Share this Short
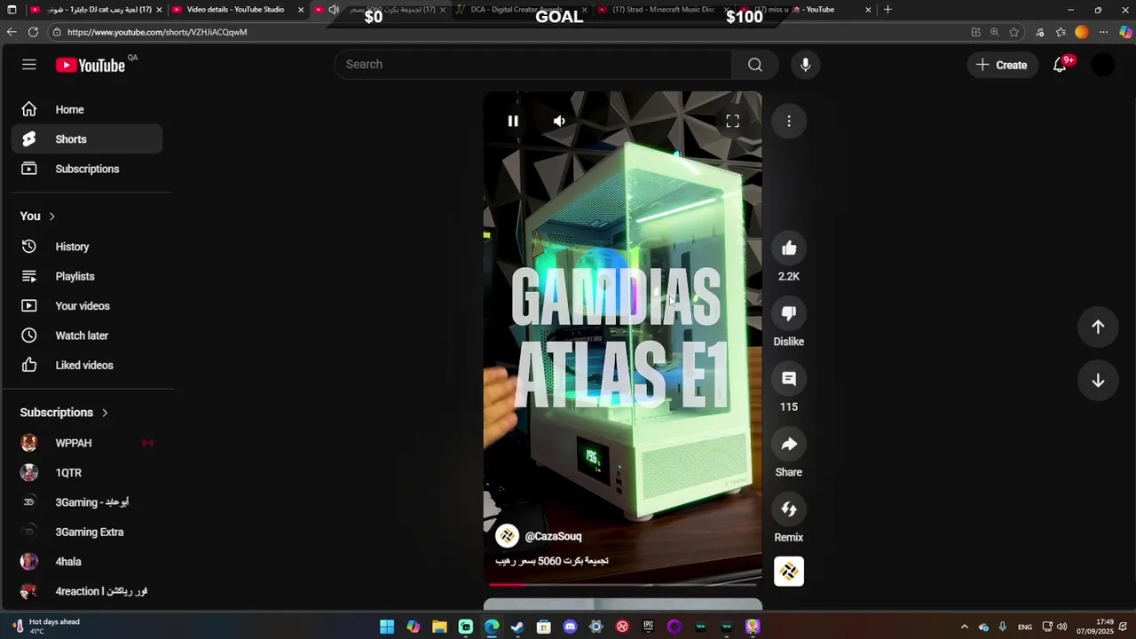The image size is (1136, 639). click(x=789, y=444)
